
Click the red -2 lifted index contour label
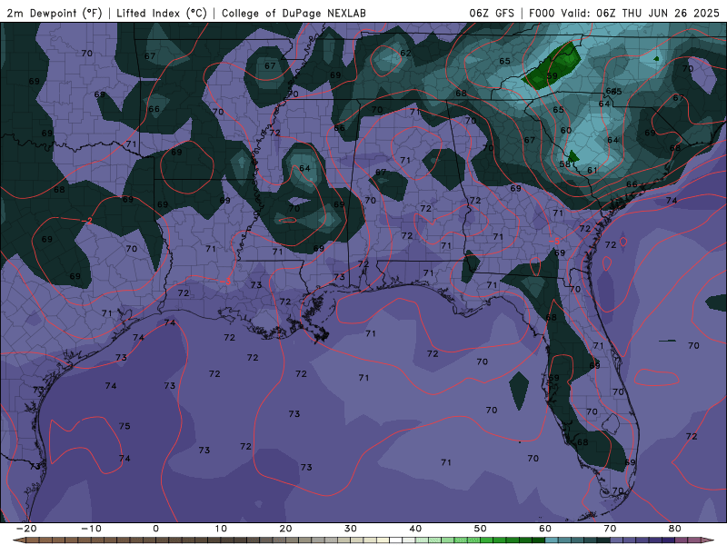[89, 221]
